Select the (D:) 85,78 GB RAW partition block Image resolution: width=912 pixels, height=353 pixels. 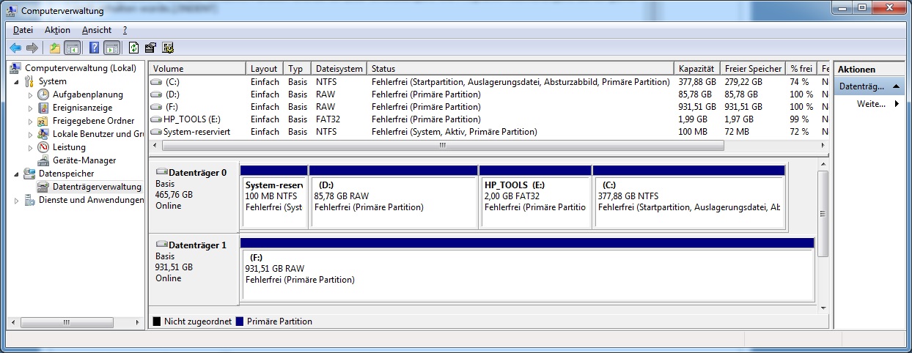(393, 196)
